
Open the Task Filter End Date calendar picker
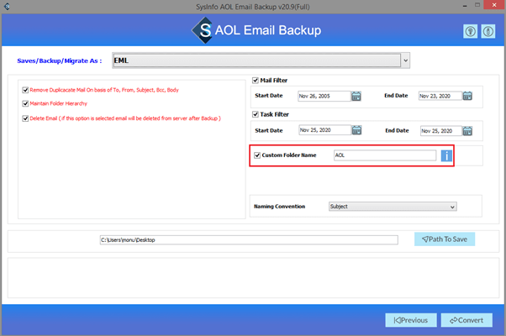pyautogui.click(x=467, y=131)
